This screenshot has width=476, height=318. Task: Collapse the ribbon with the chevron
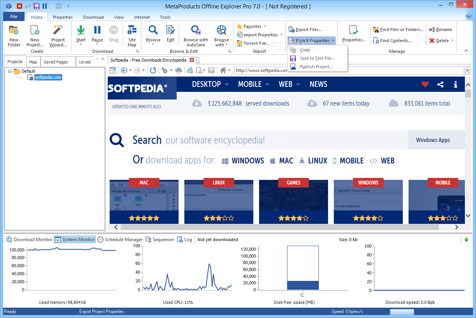(x=466, y=51)
